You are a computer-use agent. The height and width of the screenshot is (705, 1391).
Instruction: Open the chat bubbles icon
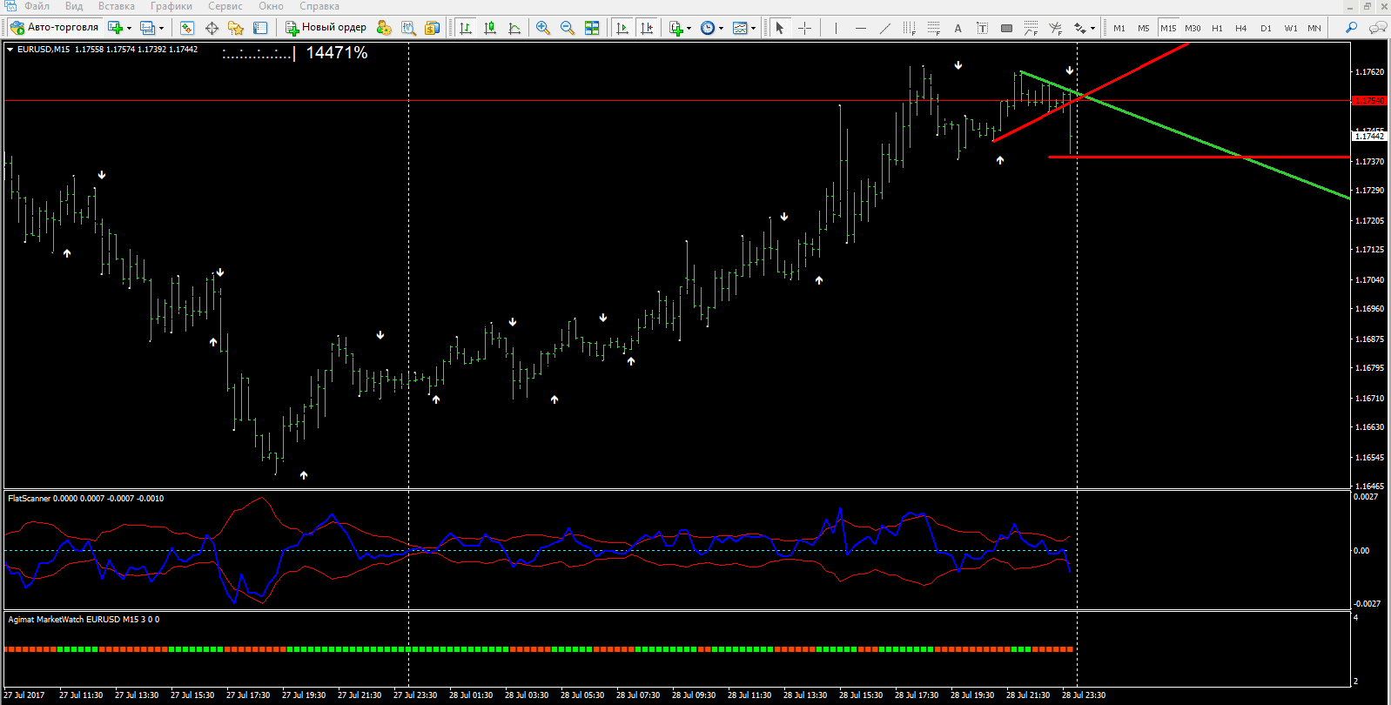(1377, 28)
